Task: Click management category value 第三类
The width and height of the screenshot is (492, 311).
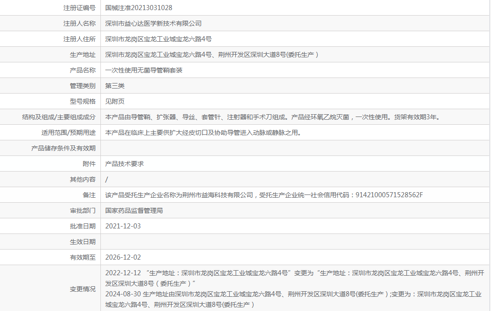Action: [x=115, y=86]
